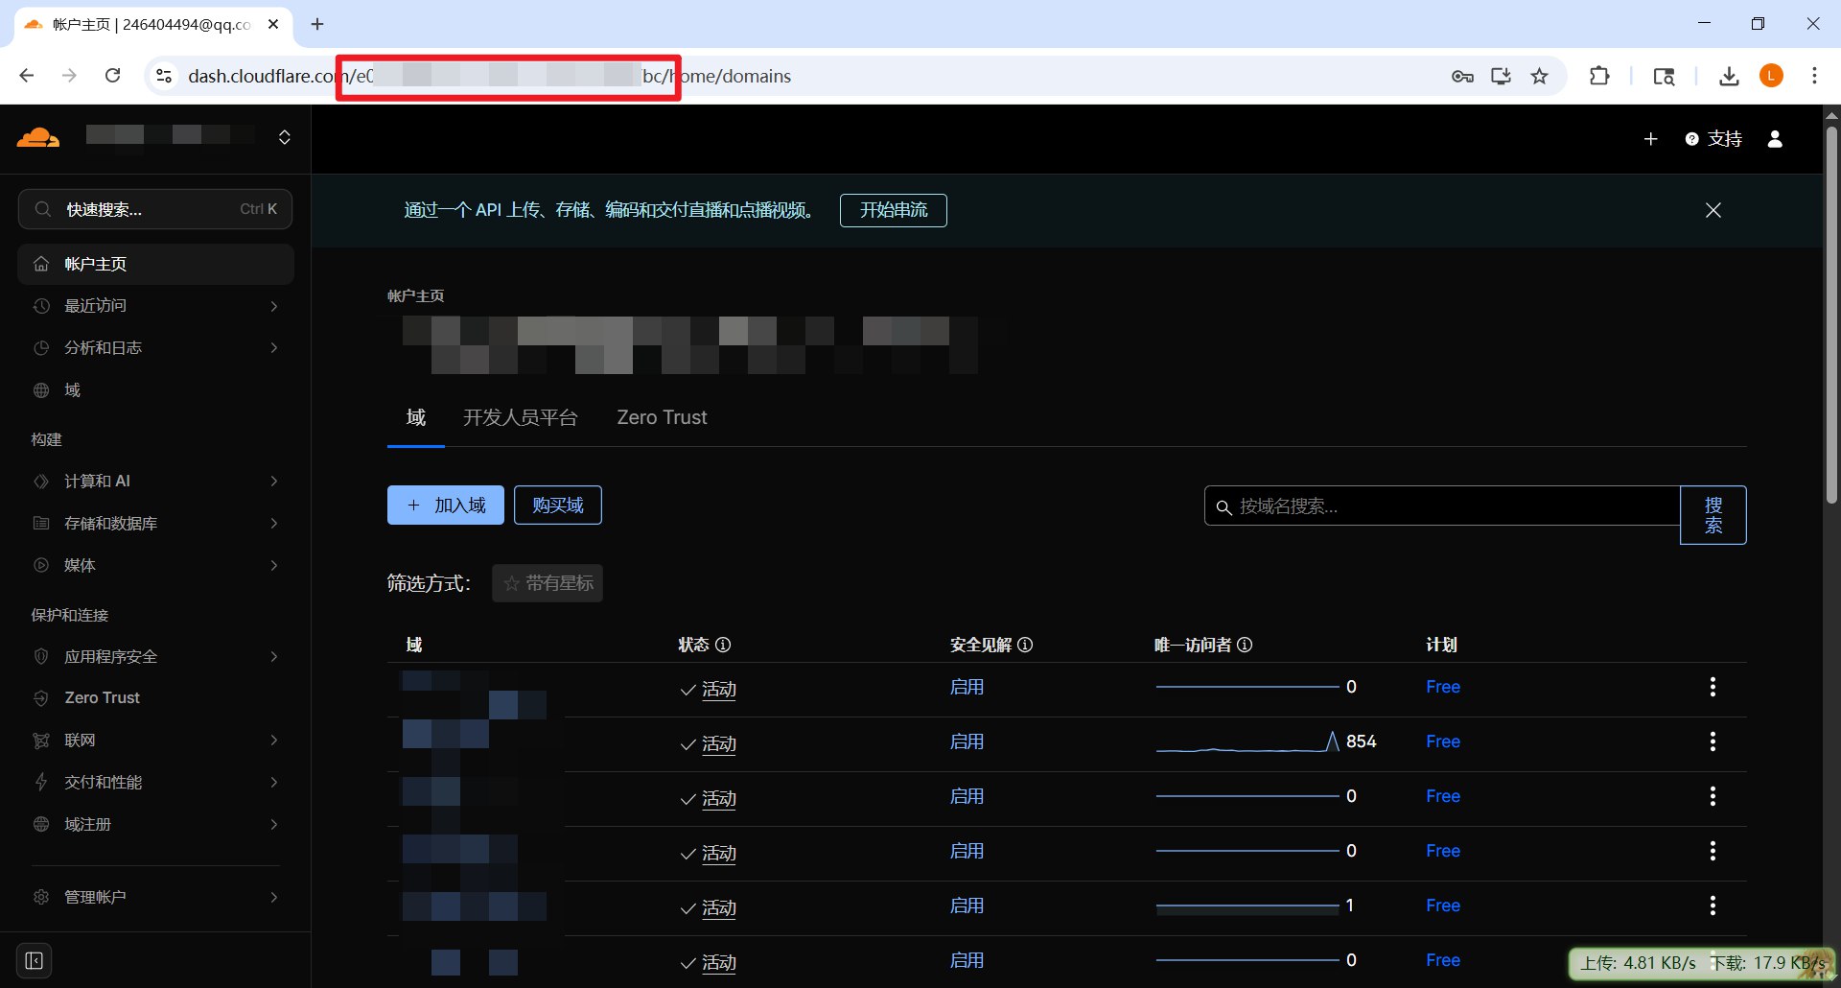
Task: Click the 域 column header
Action: tap(414, 646)
